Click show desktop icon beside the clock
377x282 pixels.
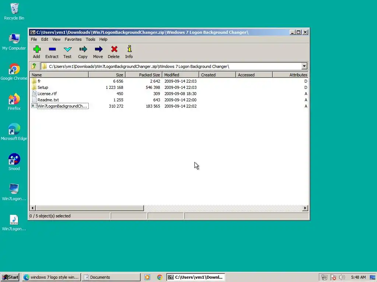(x=373, y=278)
